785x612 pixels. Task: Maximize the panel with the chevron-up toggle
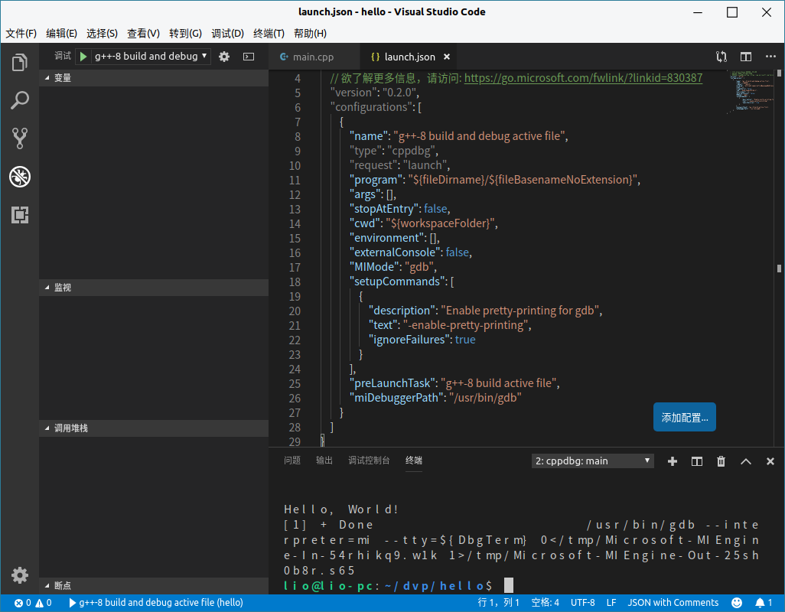[745, 461]
